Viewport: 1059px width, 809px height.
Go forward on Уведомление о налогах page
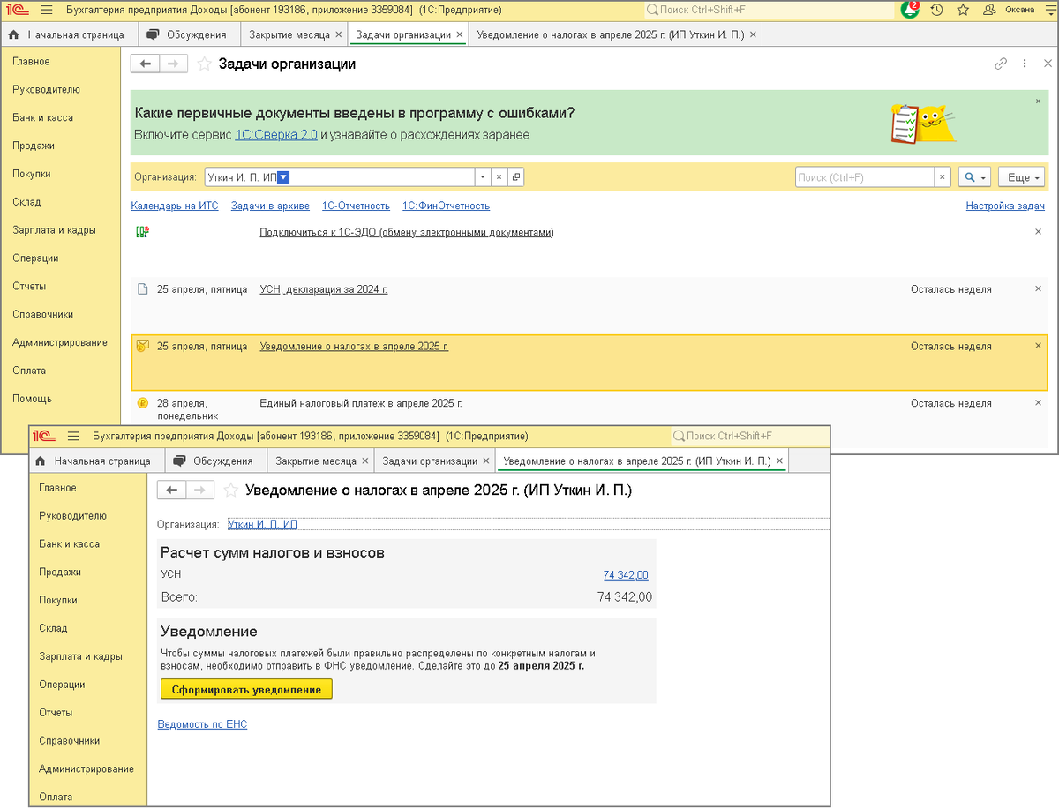point(200,490)
